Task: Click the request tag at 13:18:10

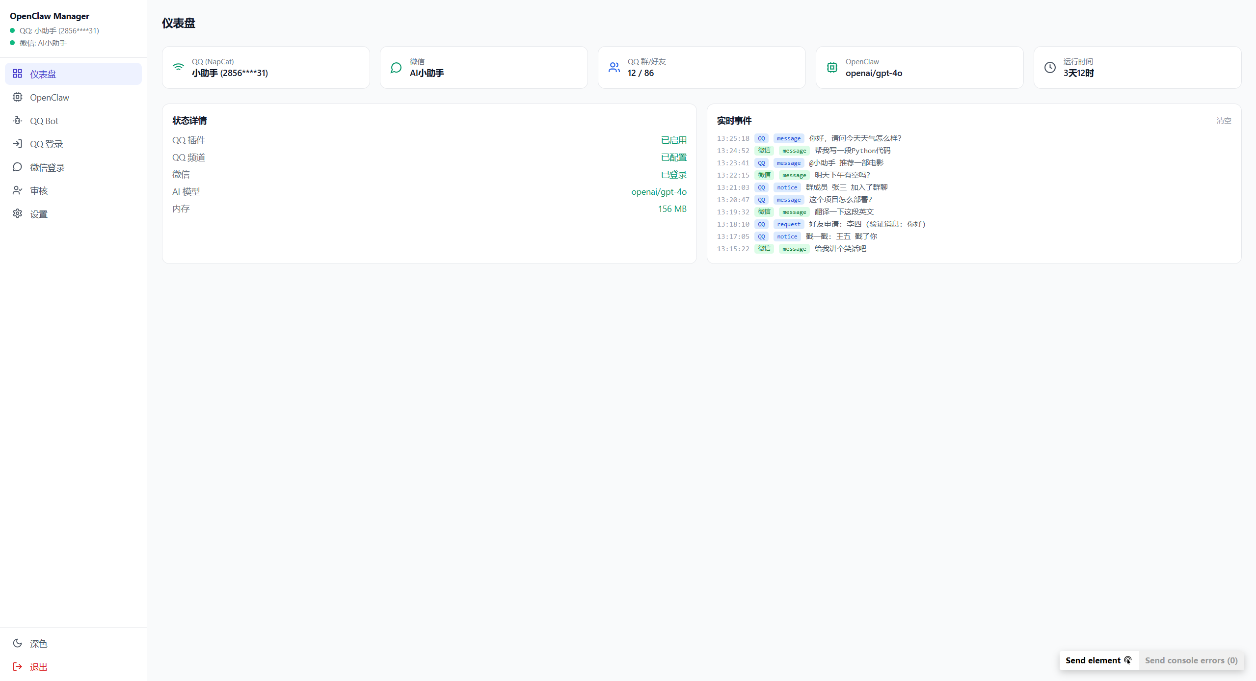Action: click(789, 224)
